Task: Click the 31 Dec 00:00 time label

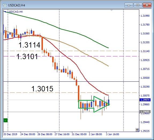Action: click(x=79, y=134)
